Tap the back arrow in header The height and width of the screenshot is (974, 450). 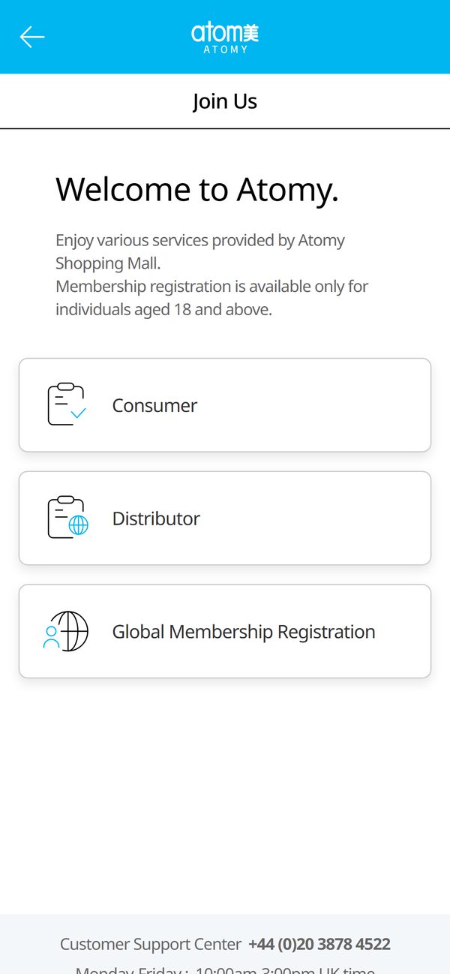pyautogui.click(x=32, y=37)
